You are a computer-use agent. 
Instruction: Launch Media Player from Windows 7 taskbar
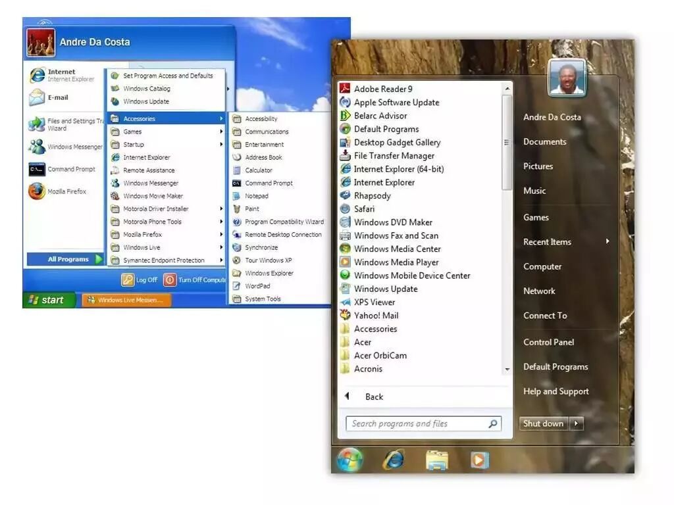(x=479, y=460)
